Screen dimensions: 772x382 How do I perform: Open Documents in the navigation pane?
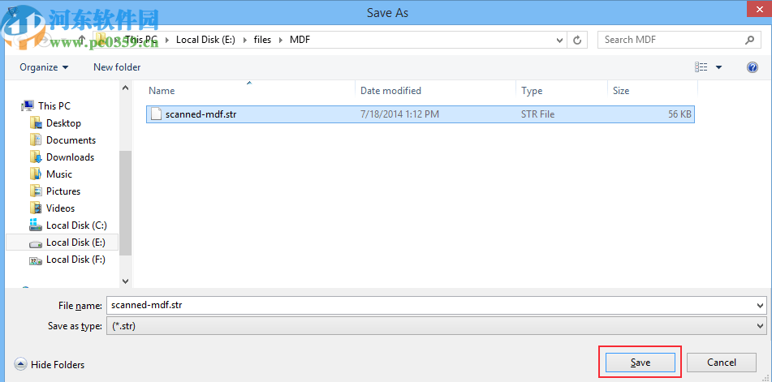click(x=71, y=140)
